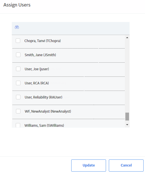Click the scrollbar down arrow
145x173 pixels.
[127, 125]
